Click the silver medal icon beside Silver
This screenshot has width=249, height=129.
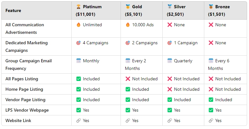tap(170, 7)
